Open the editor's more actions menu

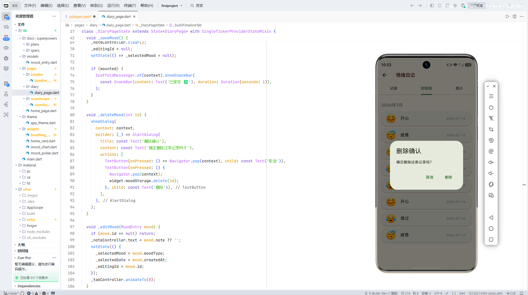pos(522,16)
